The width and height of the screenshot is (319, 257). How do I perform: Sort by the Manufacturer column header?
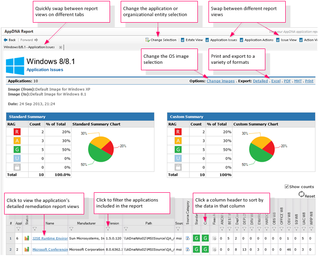pyautogui.click(x=86, y=223)
